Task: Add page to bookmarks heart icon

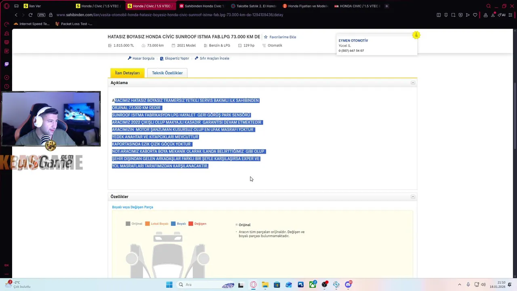Action: pyautogui.click(x=475, y=15)
